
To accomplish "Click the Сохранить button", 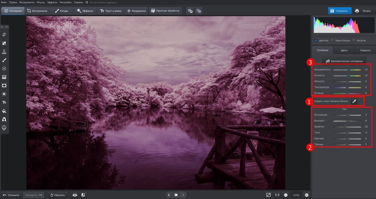I will pos(340,11).
